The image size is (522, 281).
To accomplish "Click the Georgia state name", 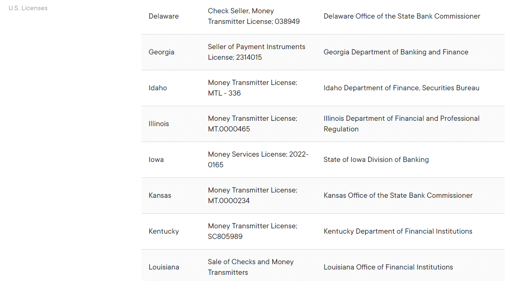I will point(161,52).
